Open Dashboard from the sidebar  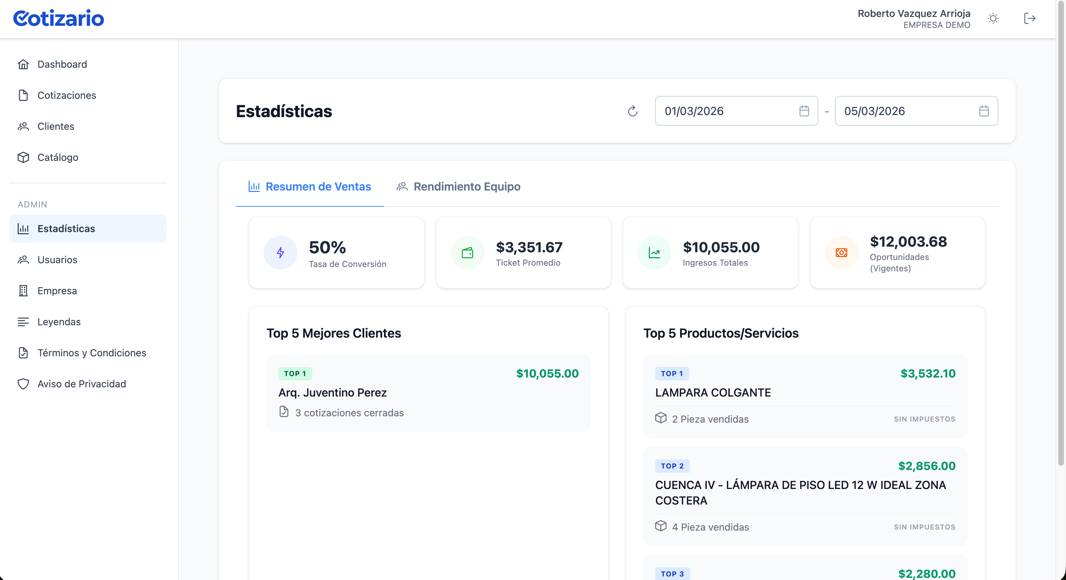click(x=62, y=64)
